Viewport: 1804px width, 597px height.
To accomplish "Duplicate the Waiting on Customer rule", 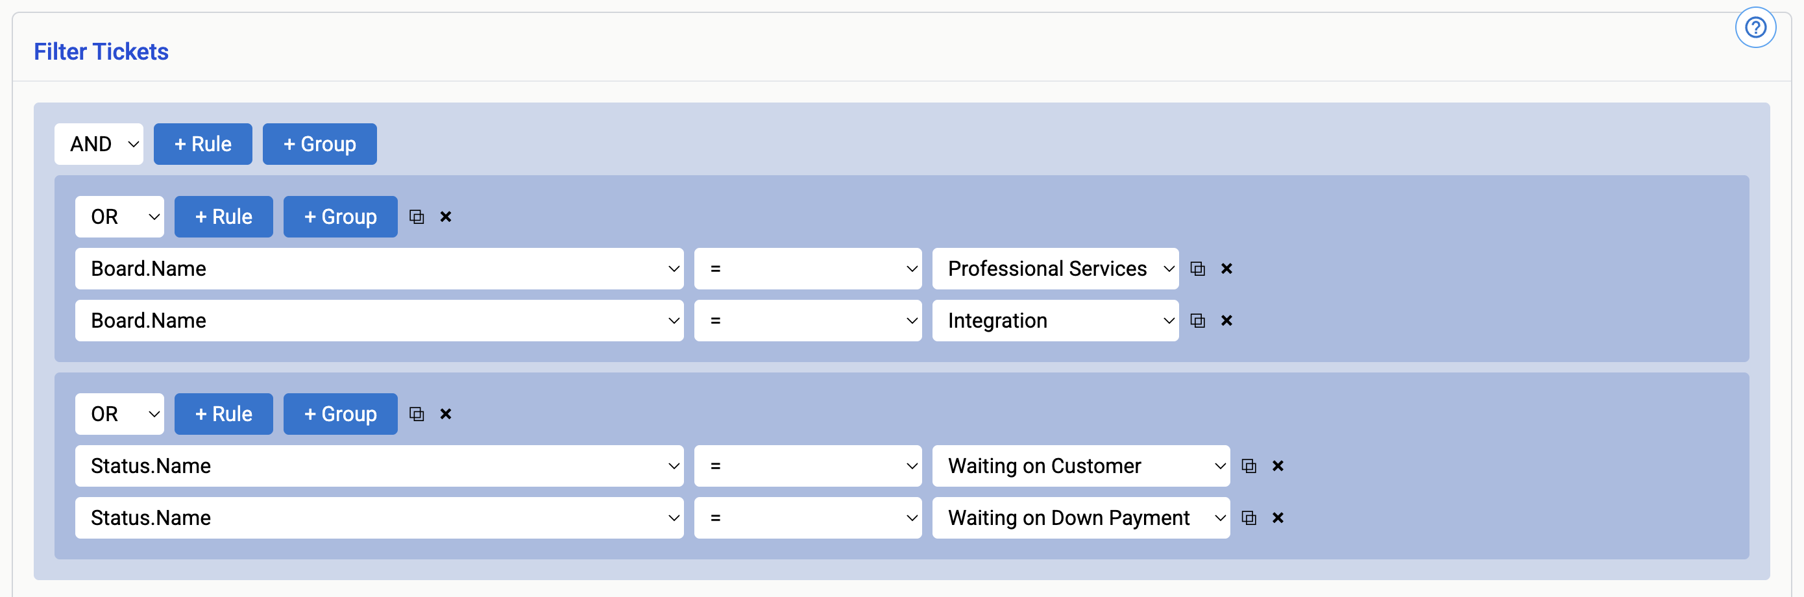I will [1249, 466].
